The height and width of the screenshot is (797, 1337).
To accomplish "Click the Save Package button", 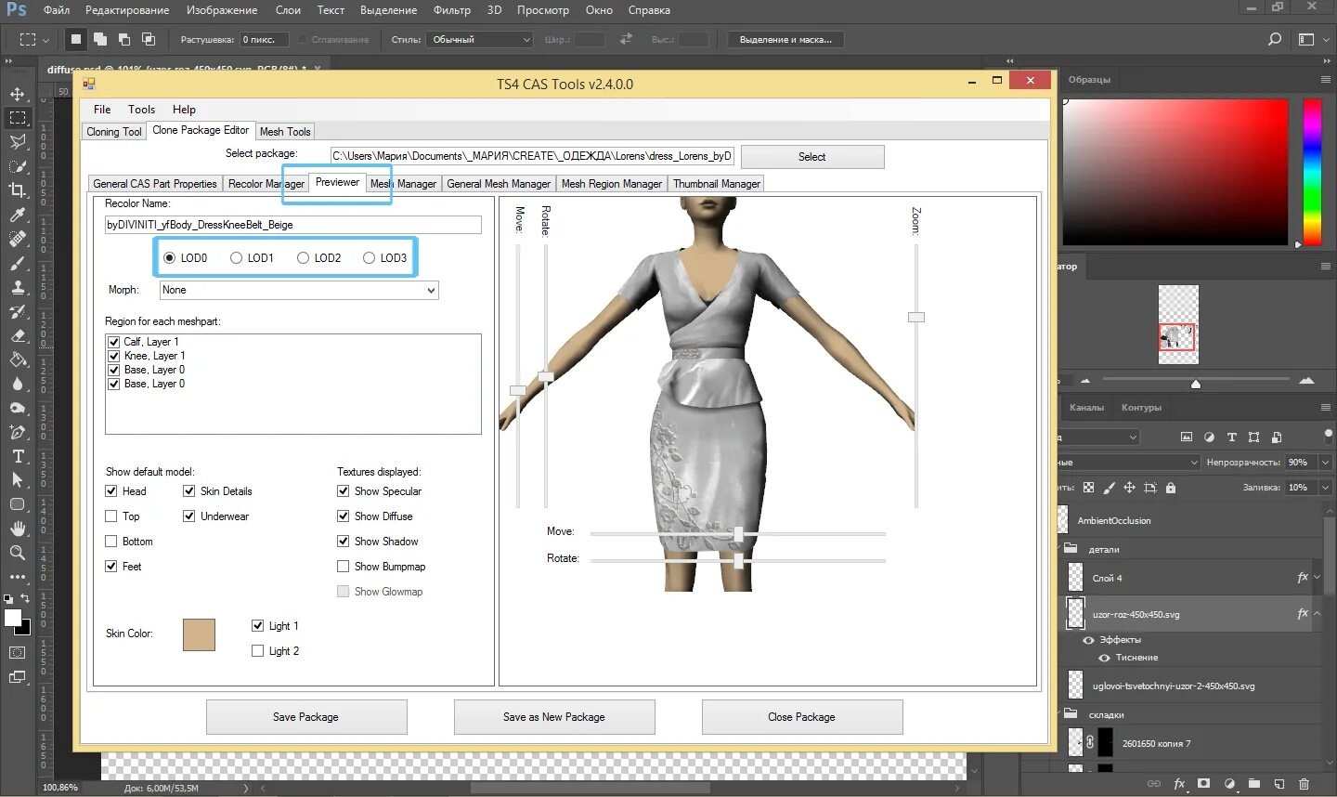I will click(x=306, y=717).
